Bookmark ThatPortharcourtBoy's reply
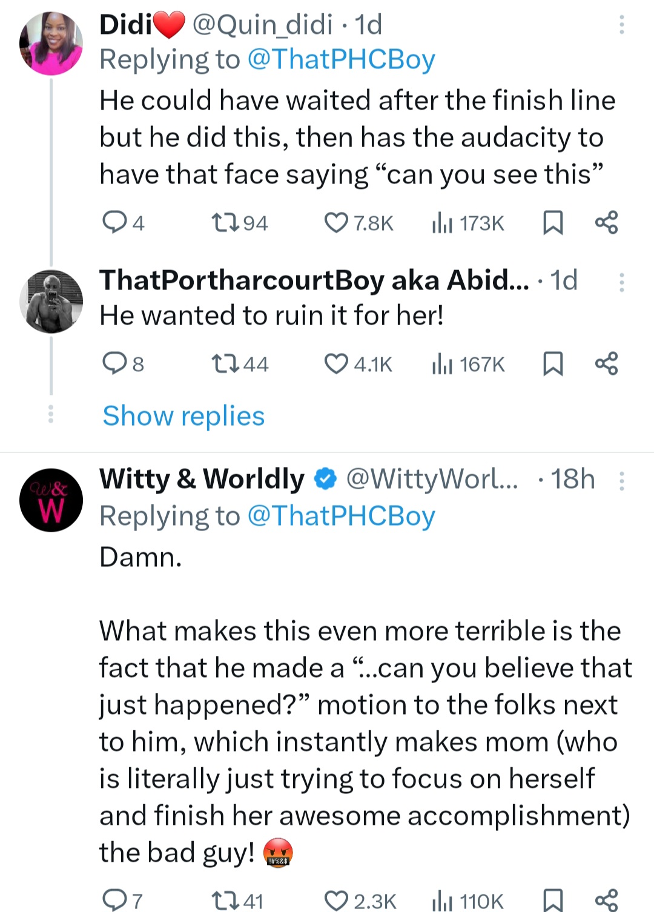 tap(552, 364)
